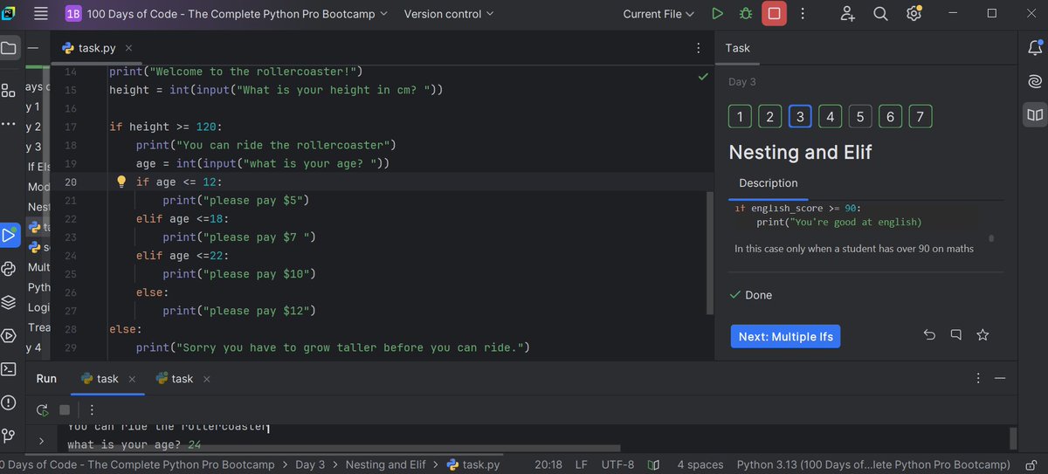
Task: Open Code With Me add-user icon
Action: click(847, 14)
